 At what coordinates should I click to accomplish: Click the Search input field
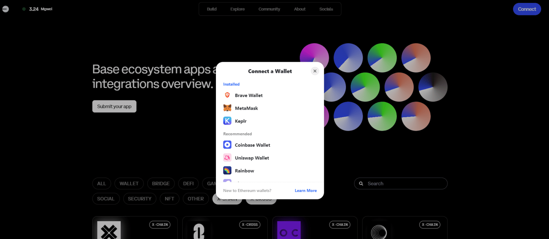pyautogui.click(x=401, y=184)
